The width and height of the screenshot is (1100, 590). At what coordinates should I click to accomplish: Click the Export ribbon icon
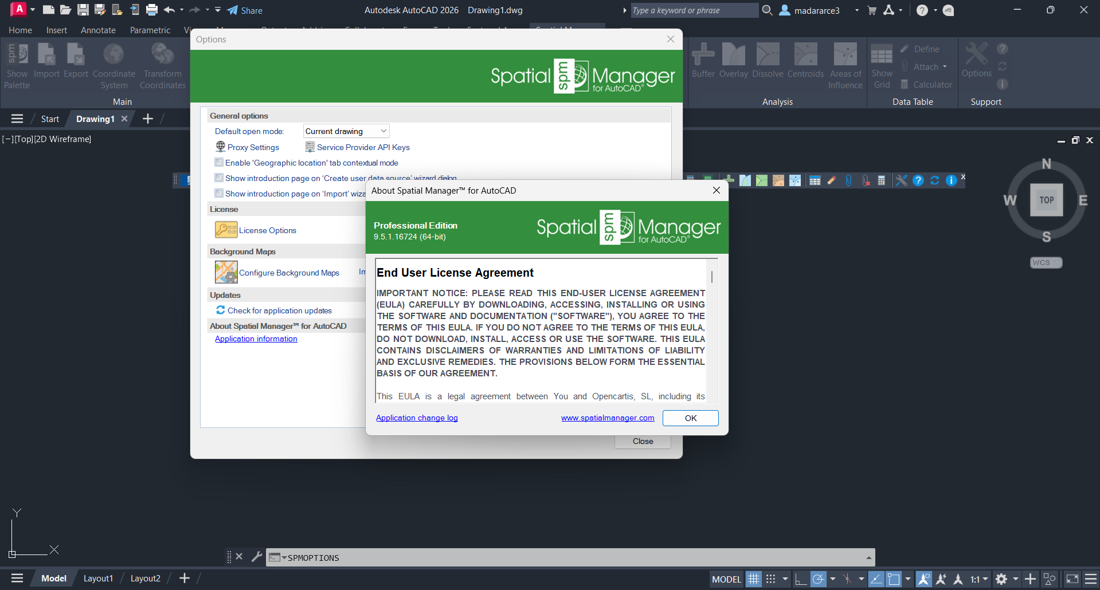76,61
